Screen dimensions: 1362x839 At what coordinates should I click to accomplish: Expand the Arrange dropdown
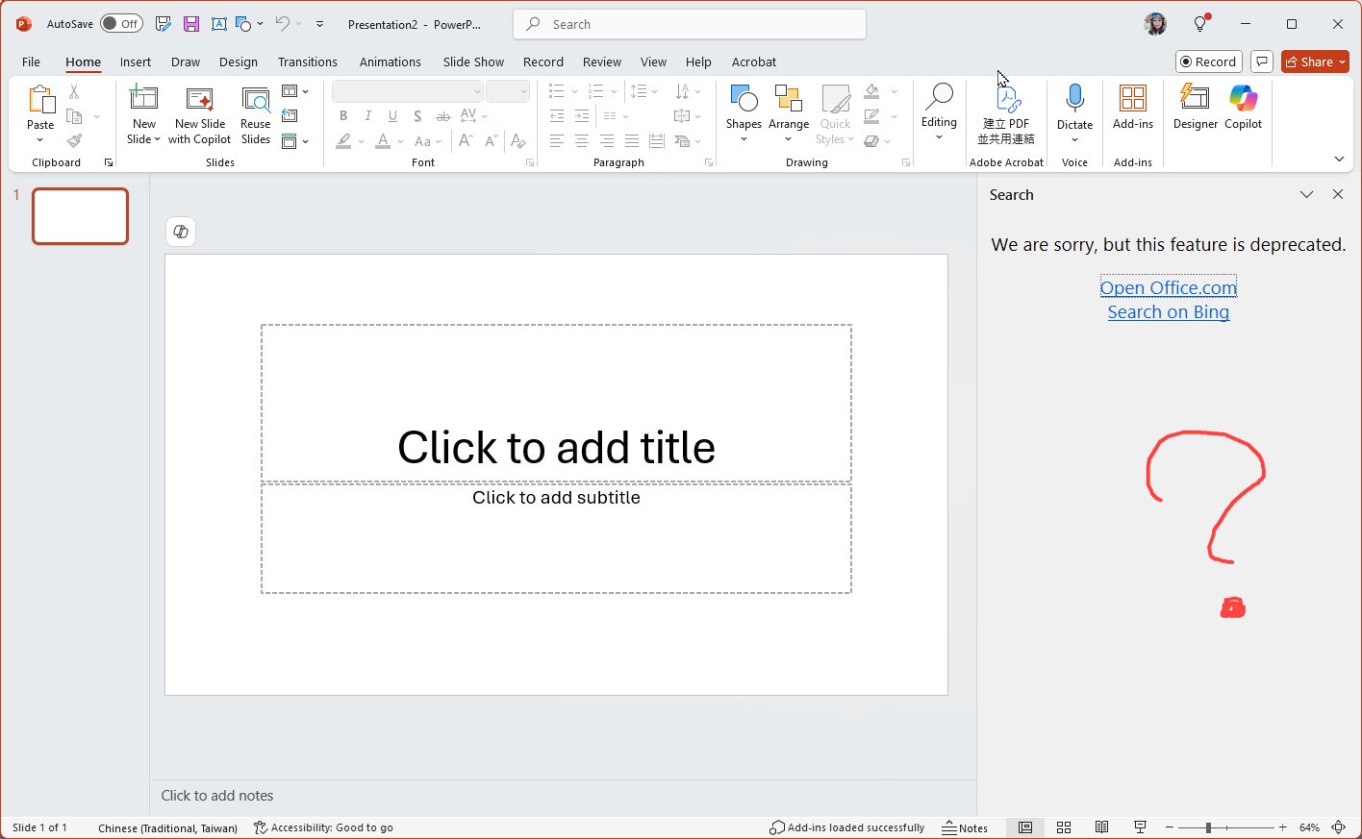coord(789,137)
